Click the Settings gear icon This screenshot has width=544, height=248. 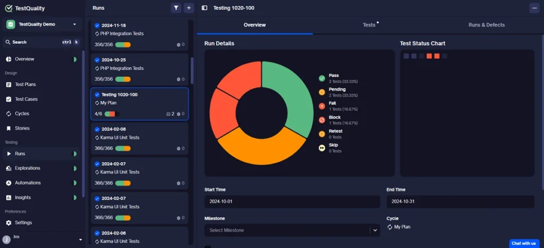(8, 223)
